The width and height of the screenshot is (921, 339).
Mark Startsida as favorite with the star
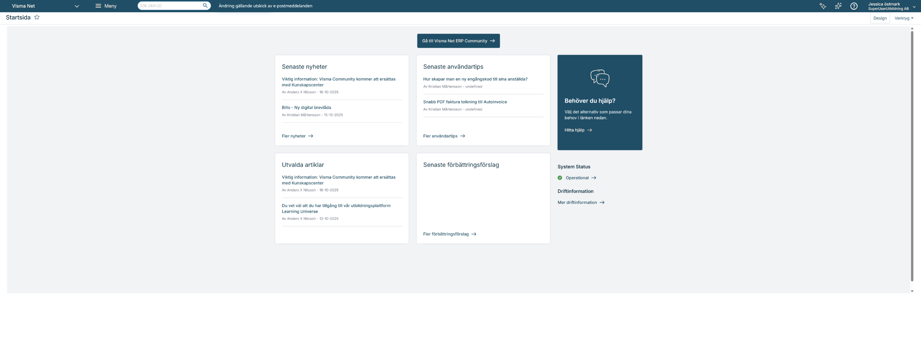coord(37,17)
